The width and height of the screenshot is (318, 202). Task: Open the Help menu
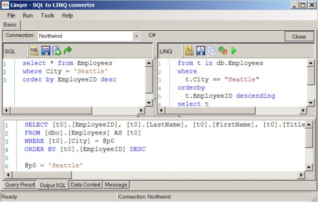coord(68,15)
